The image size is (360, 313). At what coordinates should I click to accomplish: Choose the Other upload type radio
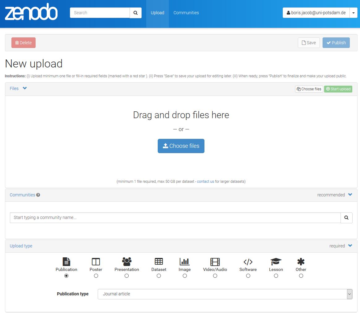click(301, 276)
